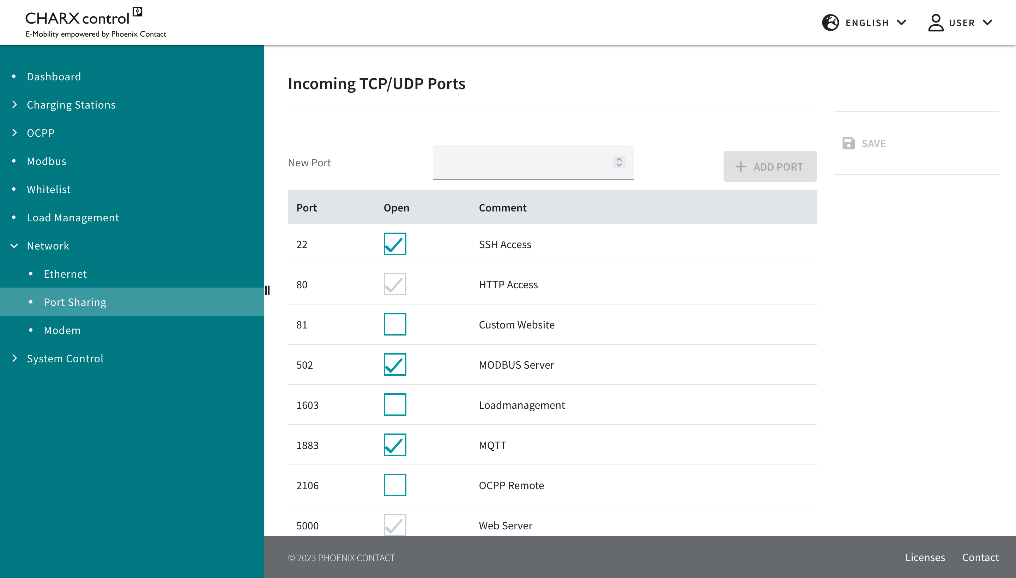Go to the Ethernet page

[x=65, y=274]
